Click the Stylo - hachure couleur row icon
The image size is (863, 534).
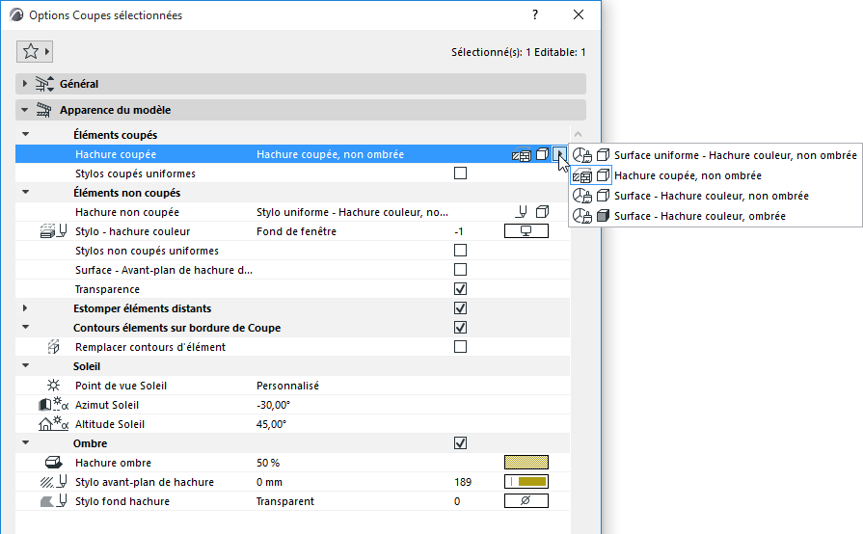pos(53,231)
